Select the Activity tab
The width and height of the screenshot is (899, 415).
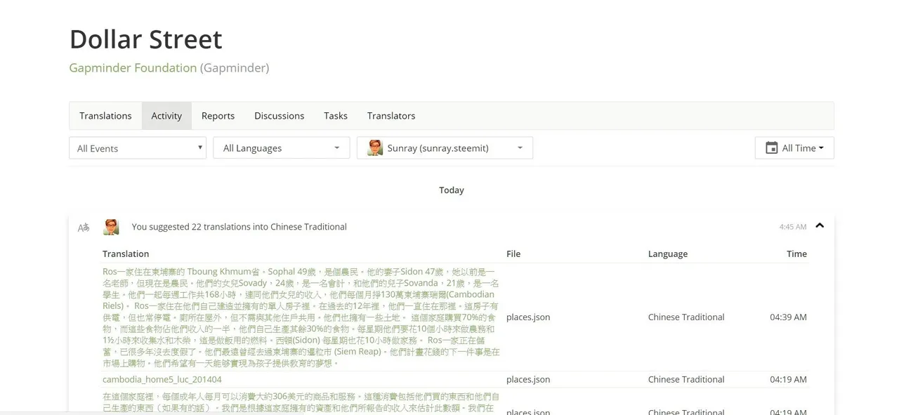point(166,116)
